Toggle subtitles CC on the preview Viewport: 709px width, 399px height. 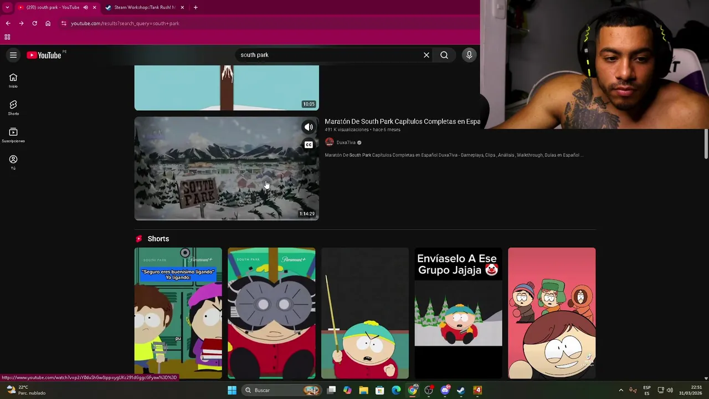309,145
